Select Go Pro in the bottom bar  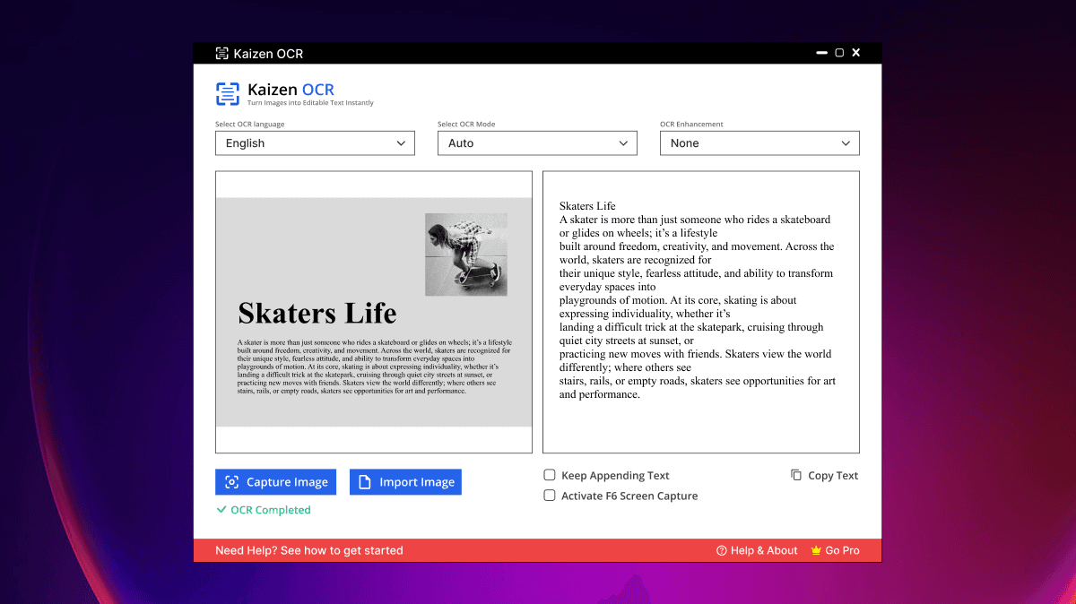[841, 550]
